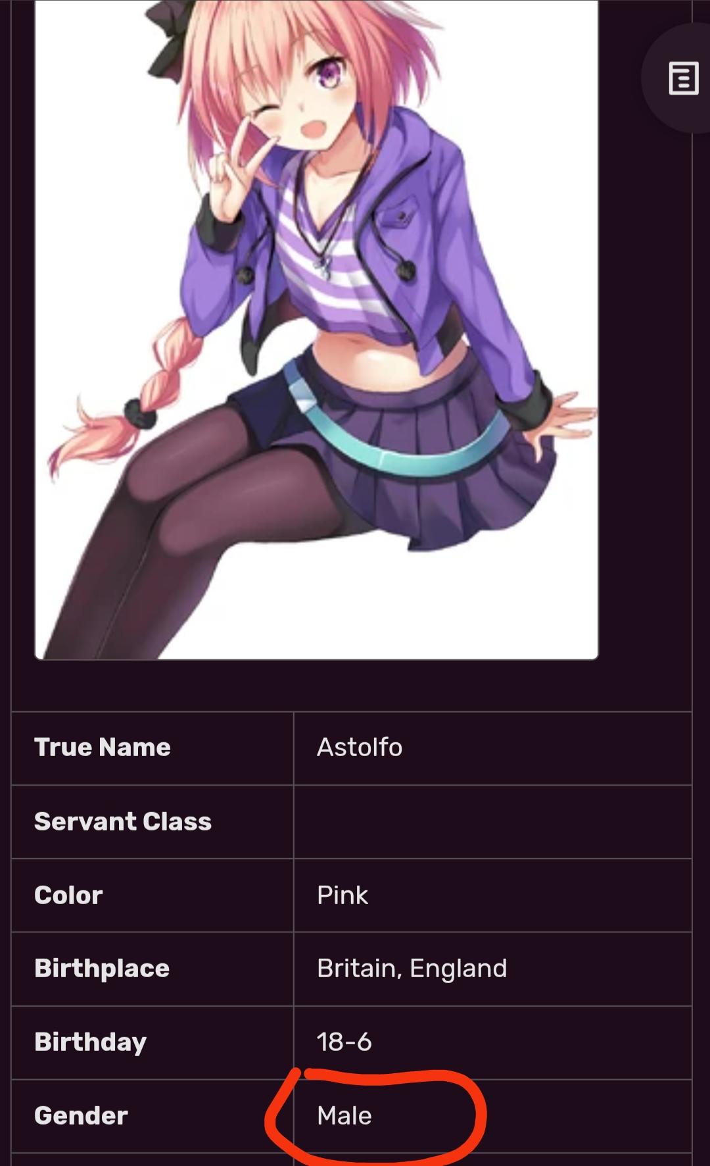Viewport: 710px width, 1166px height.
Task: Click the True Name row label
Action: coord(103,748)
